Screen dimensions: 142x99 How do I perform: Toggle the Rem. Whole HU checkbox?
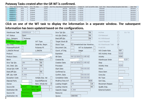[51, 84]
